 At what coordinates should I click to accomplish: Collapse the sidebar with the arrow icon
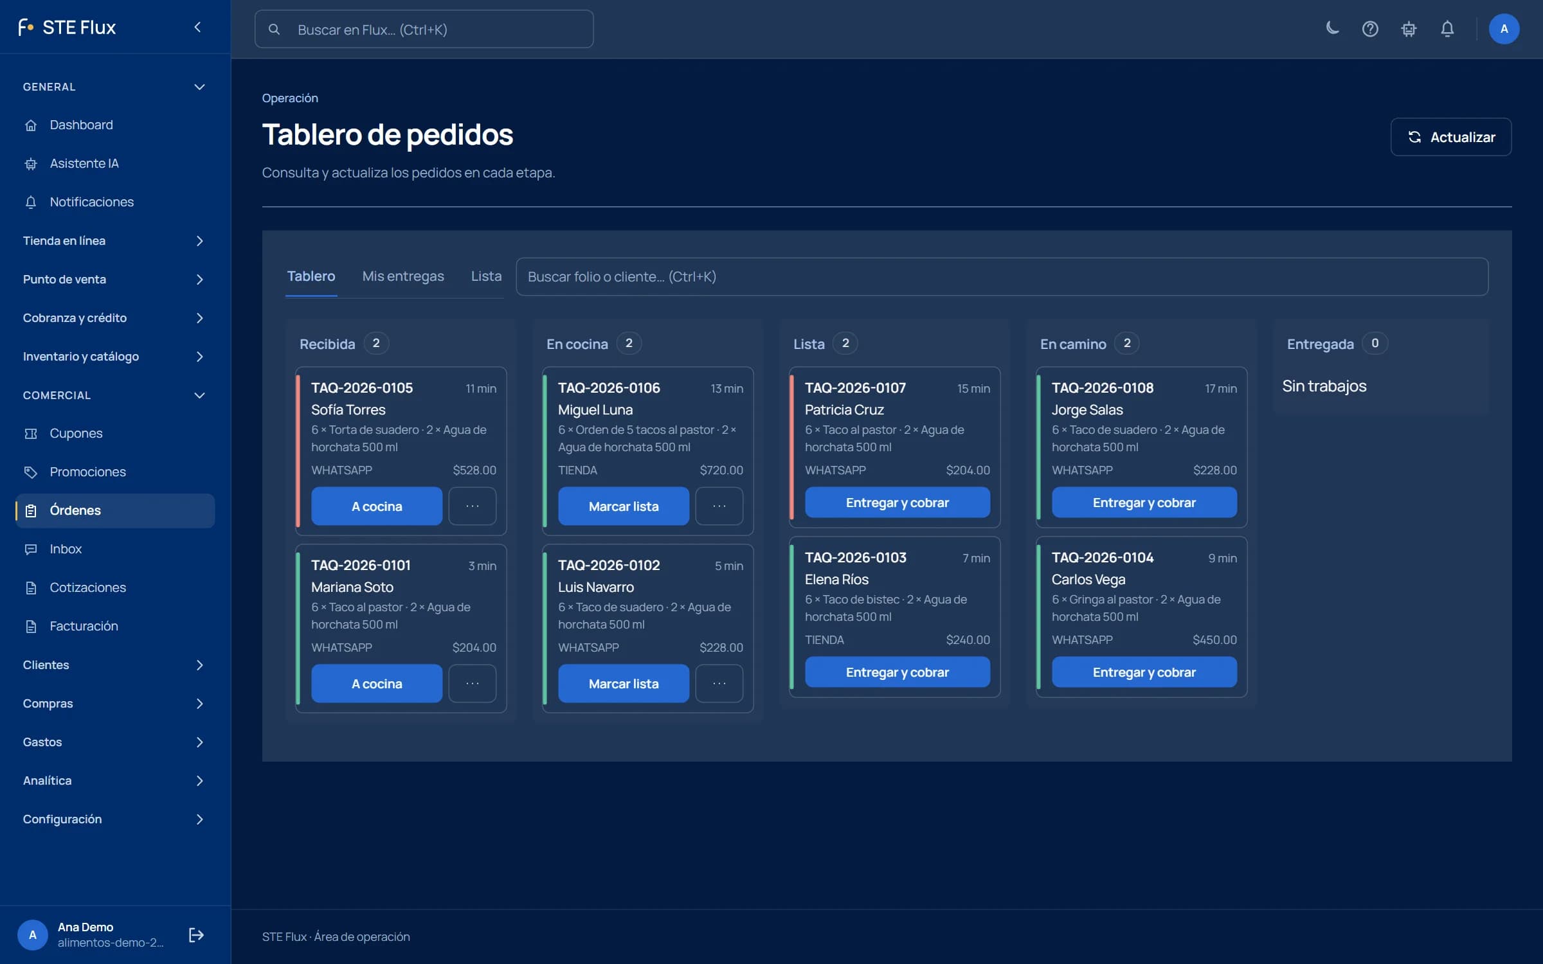click(x=197, y=27)
